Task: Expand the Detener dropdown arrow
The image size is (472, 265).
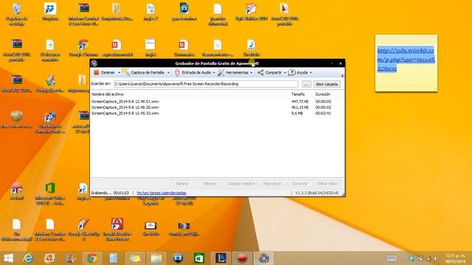Action: click(x=119, y=73)
